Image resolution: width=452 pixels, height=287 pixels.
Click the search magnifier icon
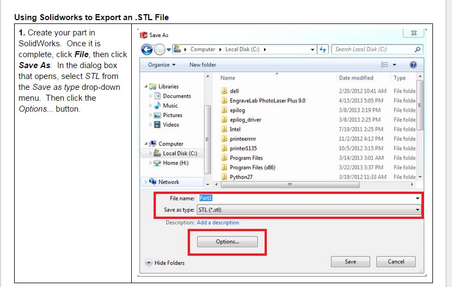(x=417, y=49)
